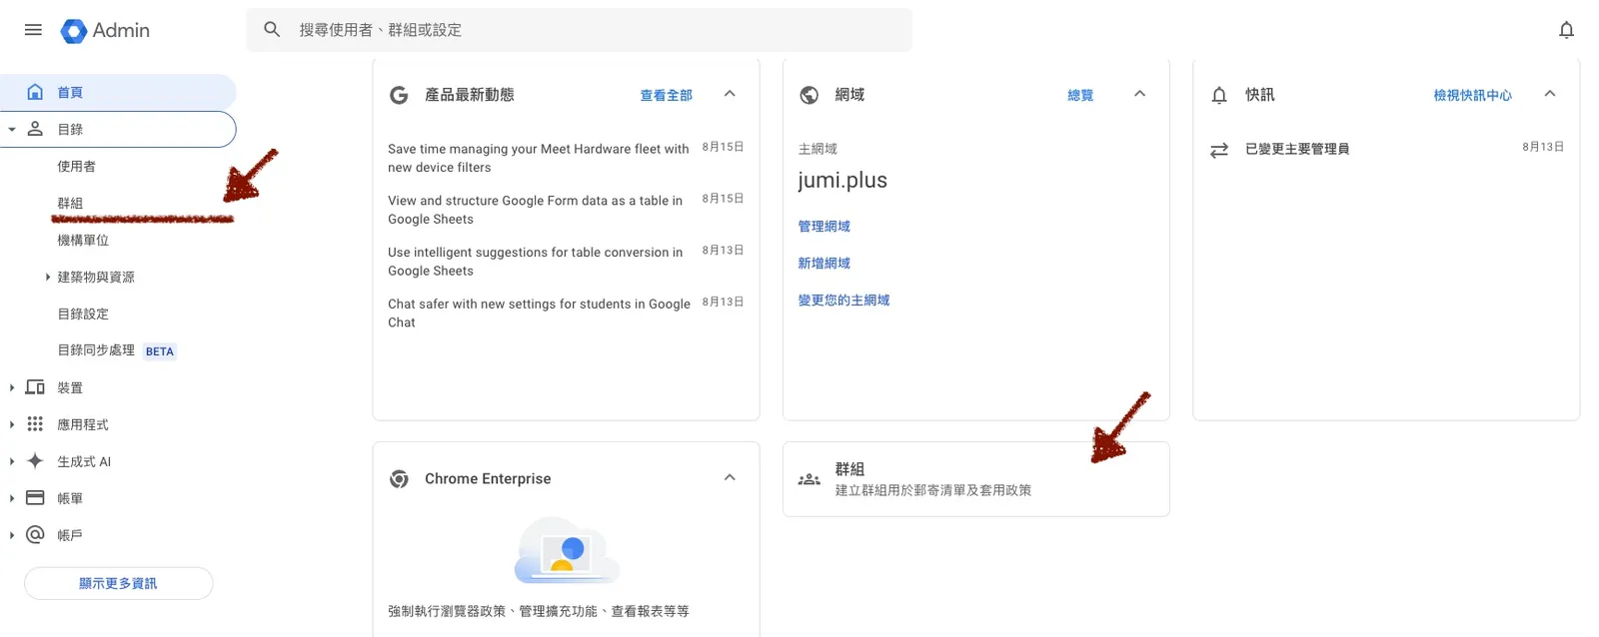Image resolution: width=1599 pixels, height=637 pixels.
Task: Click 總覽 link in 網域 card
Action: (x=1080, y=96)
